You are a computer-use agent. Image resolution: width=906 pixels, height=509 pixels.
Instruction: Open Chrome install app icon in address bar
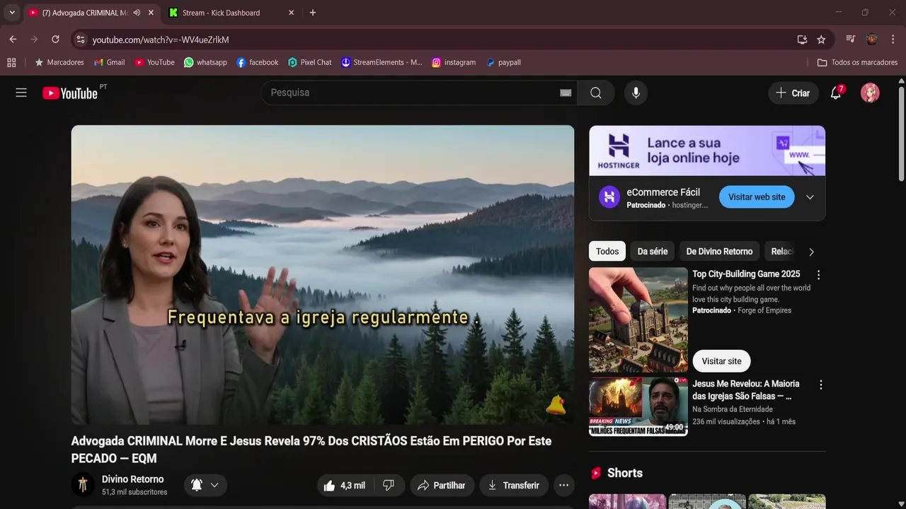802,40
